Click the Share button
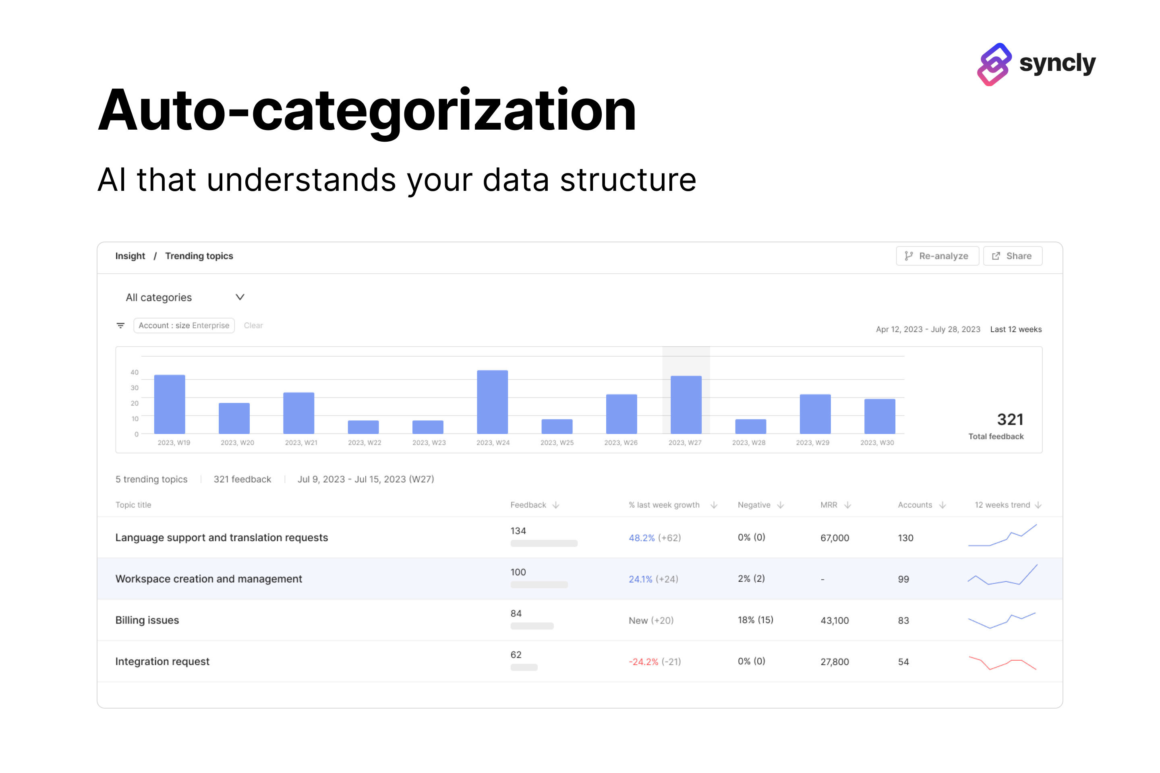 click(1012, 256)
